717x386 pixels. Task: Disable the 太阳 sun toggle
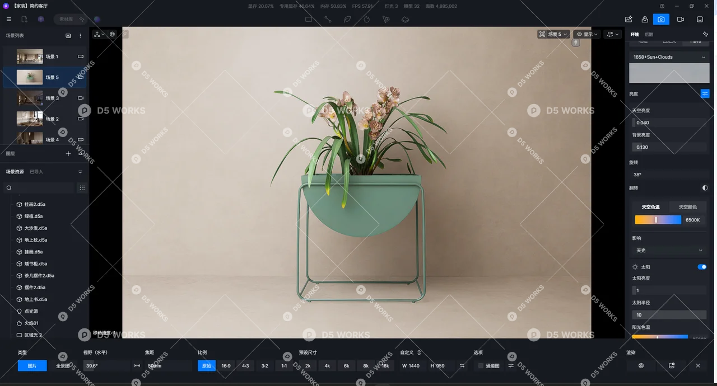pos(701,267)
